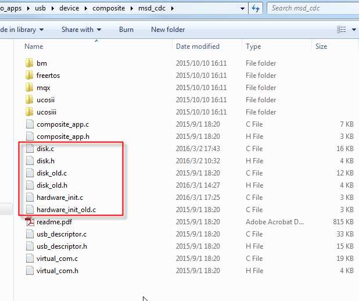
Task: Select the composite_app.h file icon
Action: click(x=30, y=137)
